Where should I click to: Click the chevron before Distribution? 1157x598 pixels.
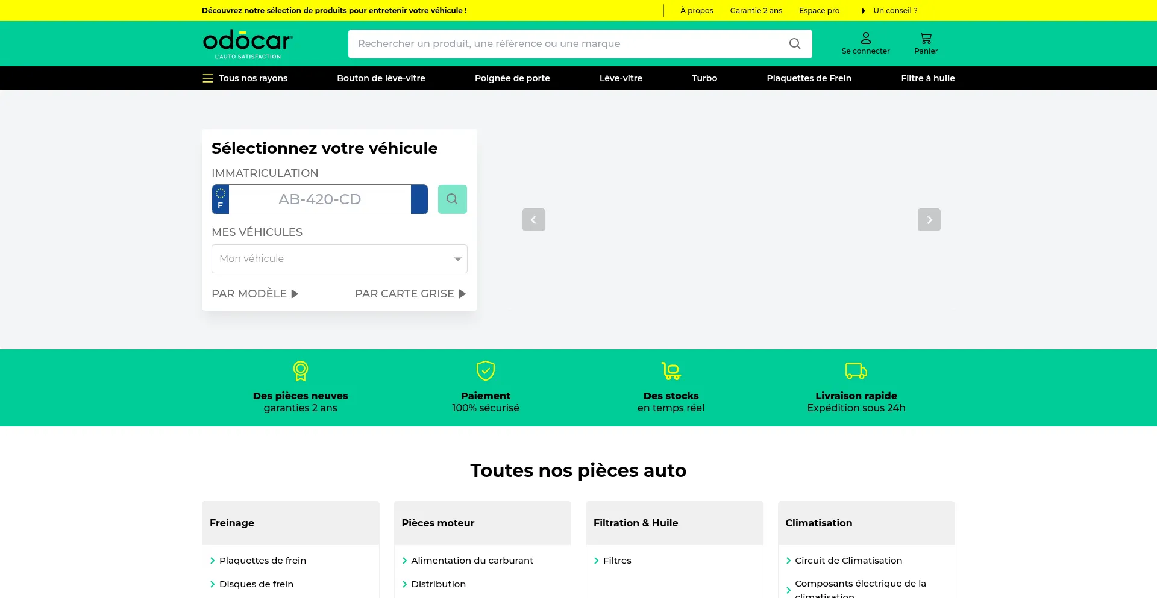pyautogui.click(x=405, y=584)
